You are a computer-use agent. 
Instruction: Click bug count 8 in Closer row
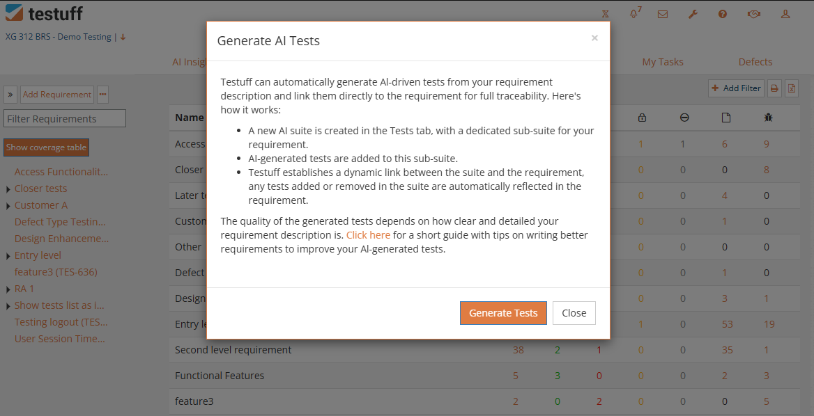[766, 170]
